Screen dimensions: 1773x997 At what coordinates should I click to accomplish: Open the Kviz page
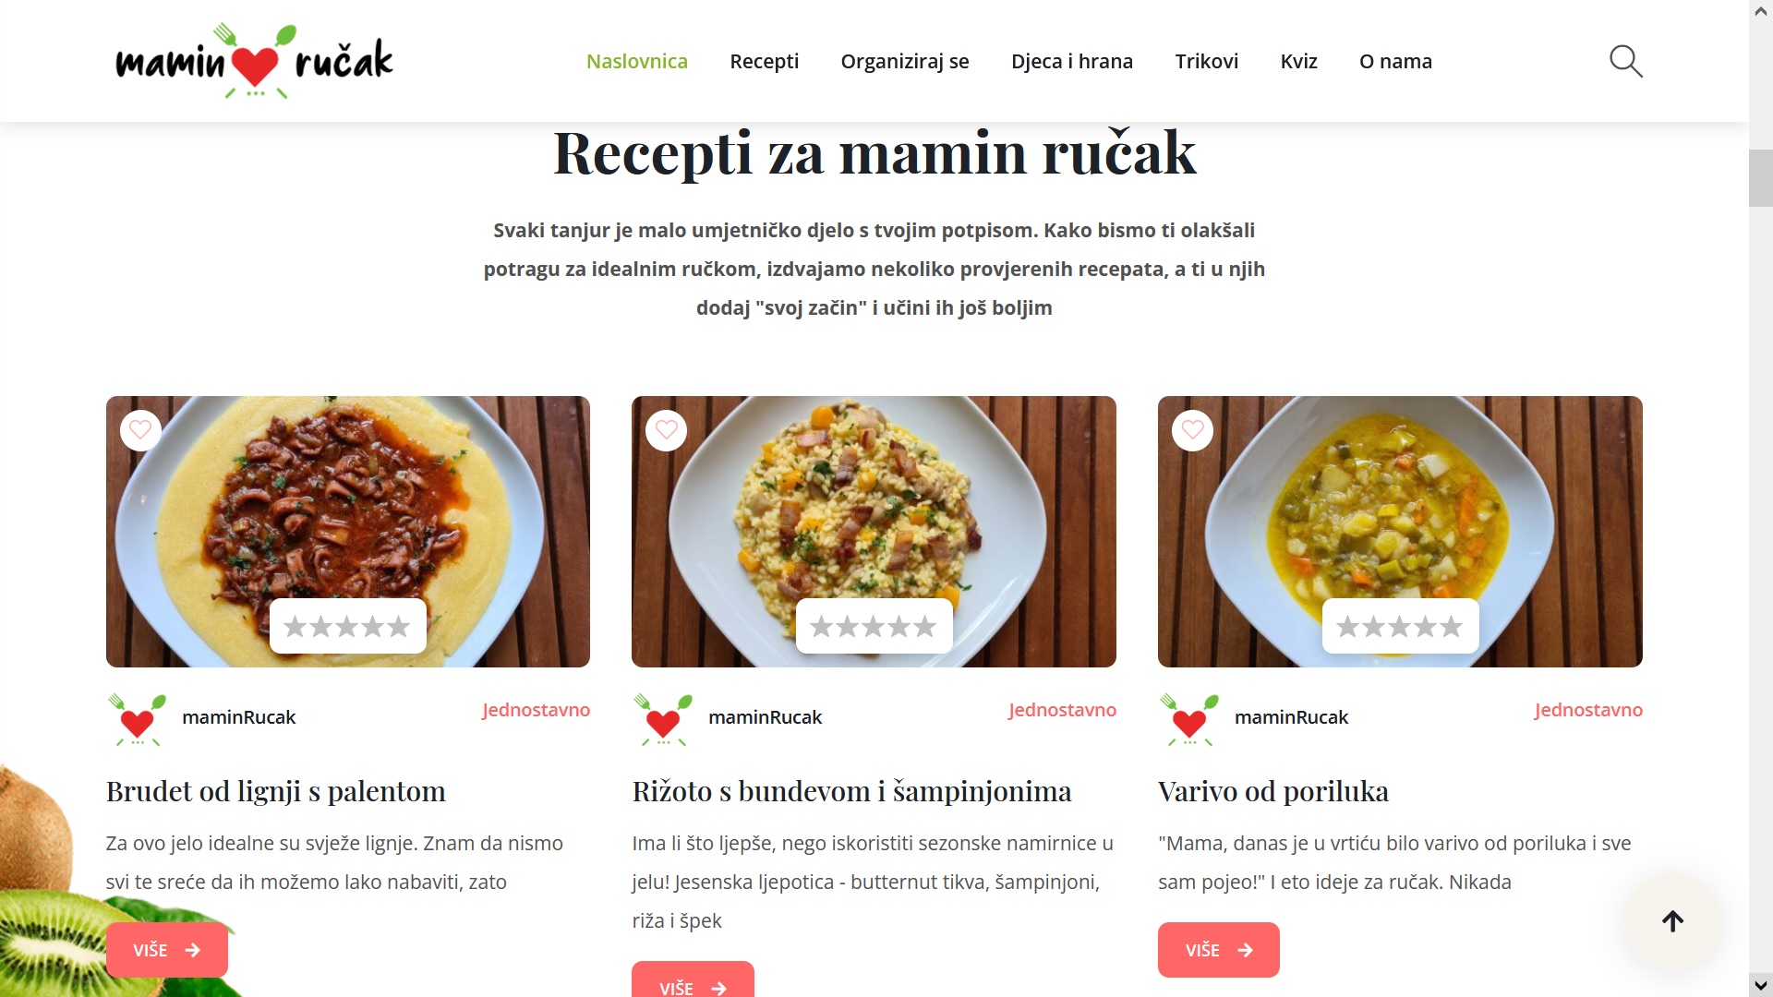tap(1298, 61)
